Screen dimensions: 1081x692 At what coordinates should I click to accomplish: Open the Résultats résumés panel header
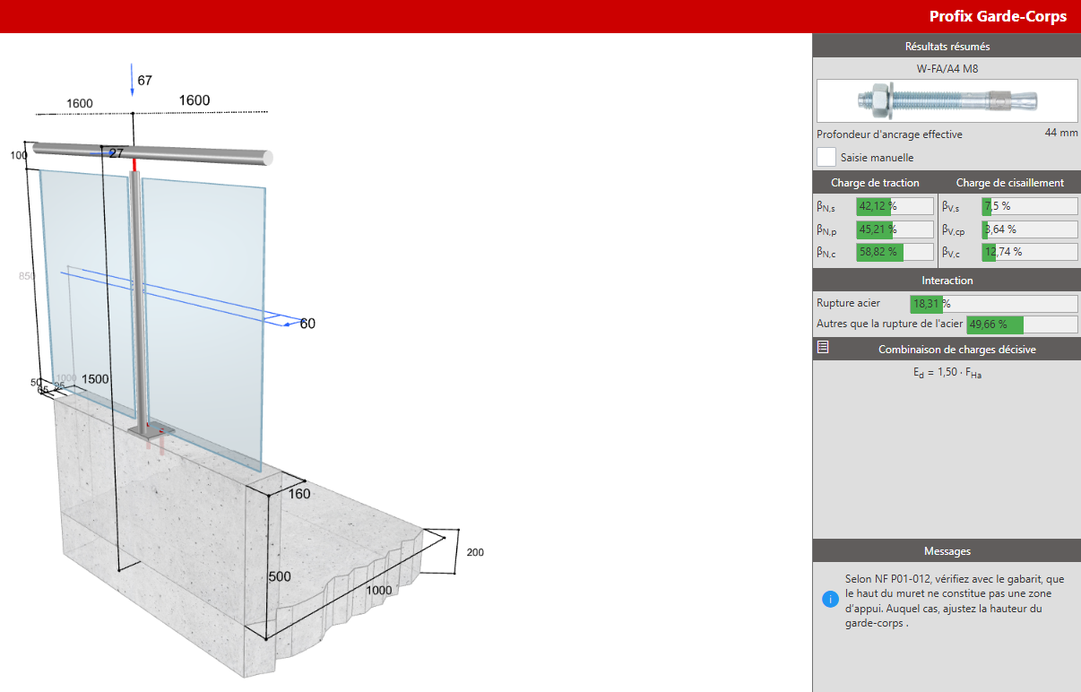point(947,47)
